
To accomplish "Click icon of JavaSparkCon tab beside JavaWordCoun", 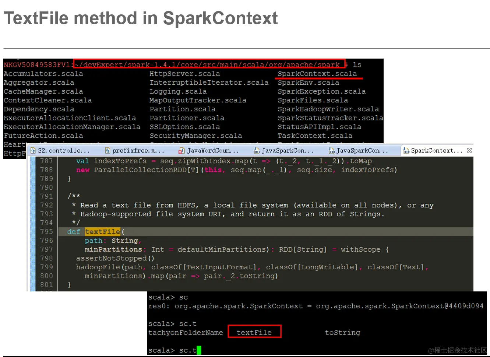I will [257, 150].
